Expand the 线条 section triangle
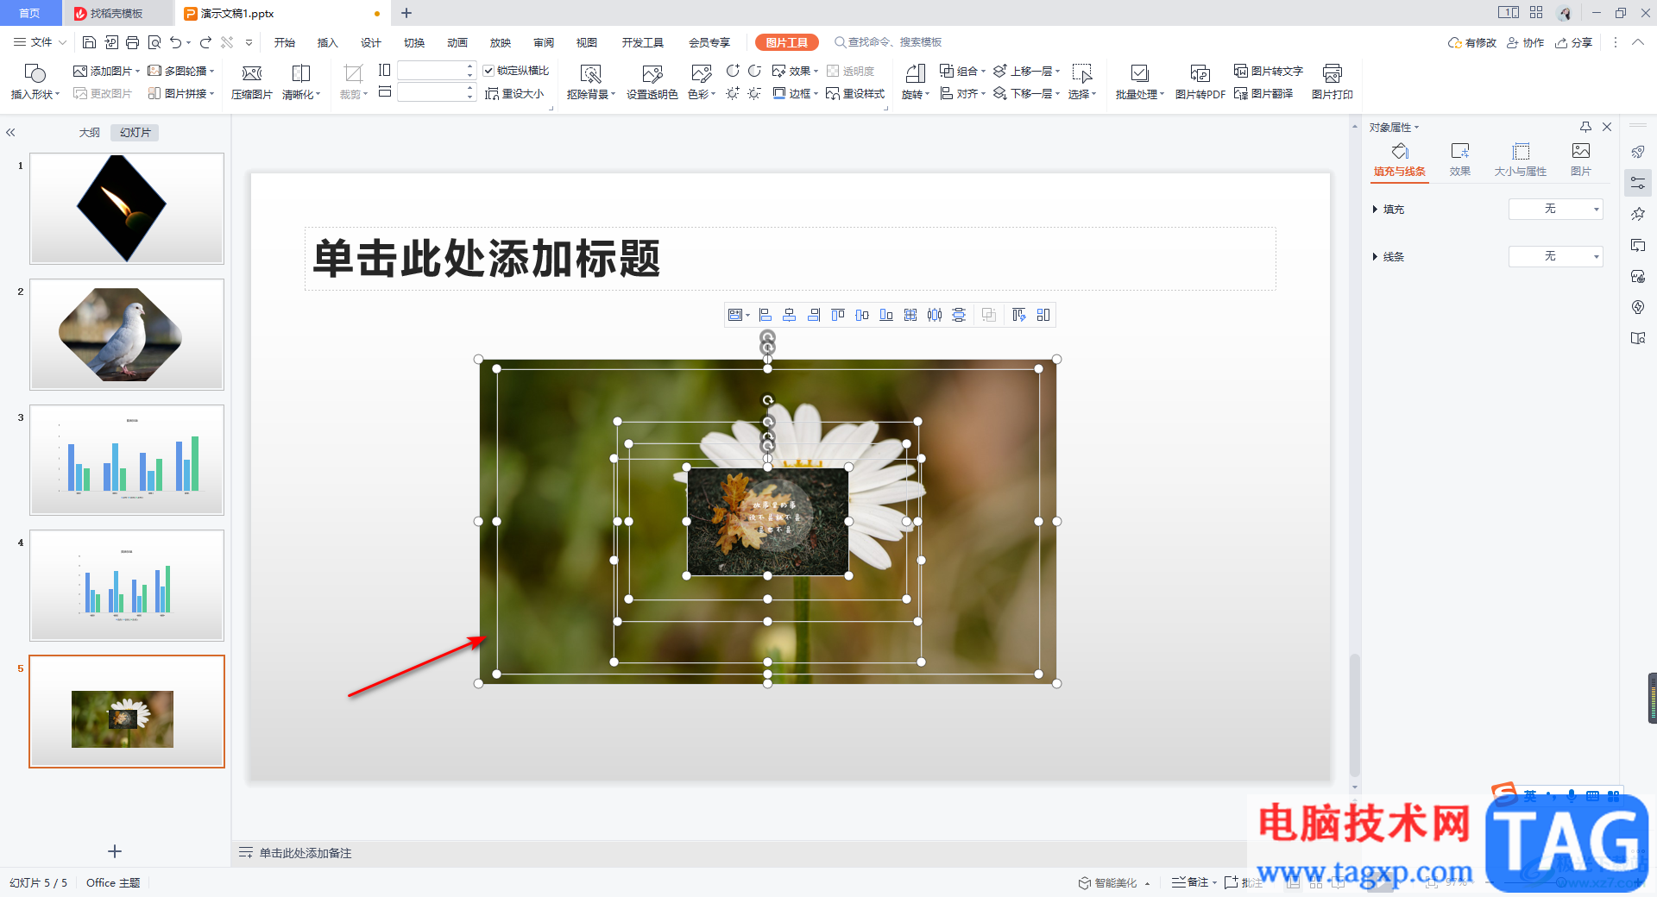 pyautogui.click(x=1375, y=257)
